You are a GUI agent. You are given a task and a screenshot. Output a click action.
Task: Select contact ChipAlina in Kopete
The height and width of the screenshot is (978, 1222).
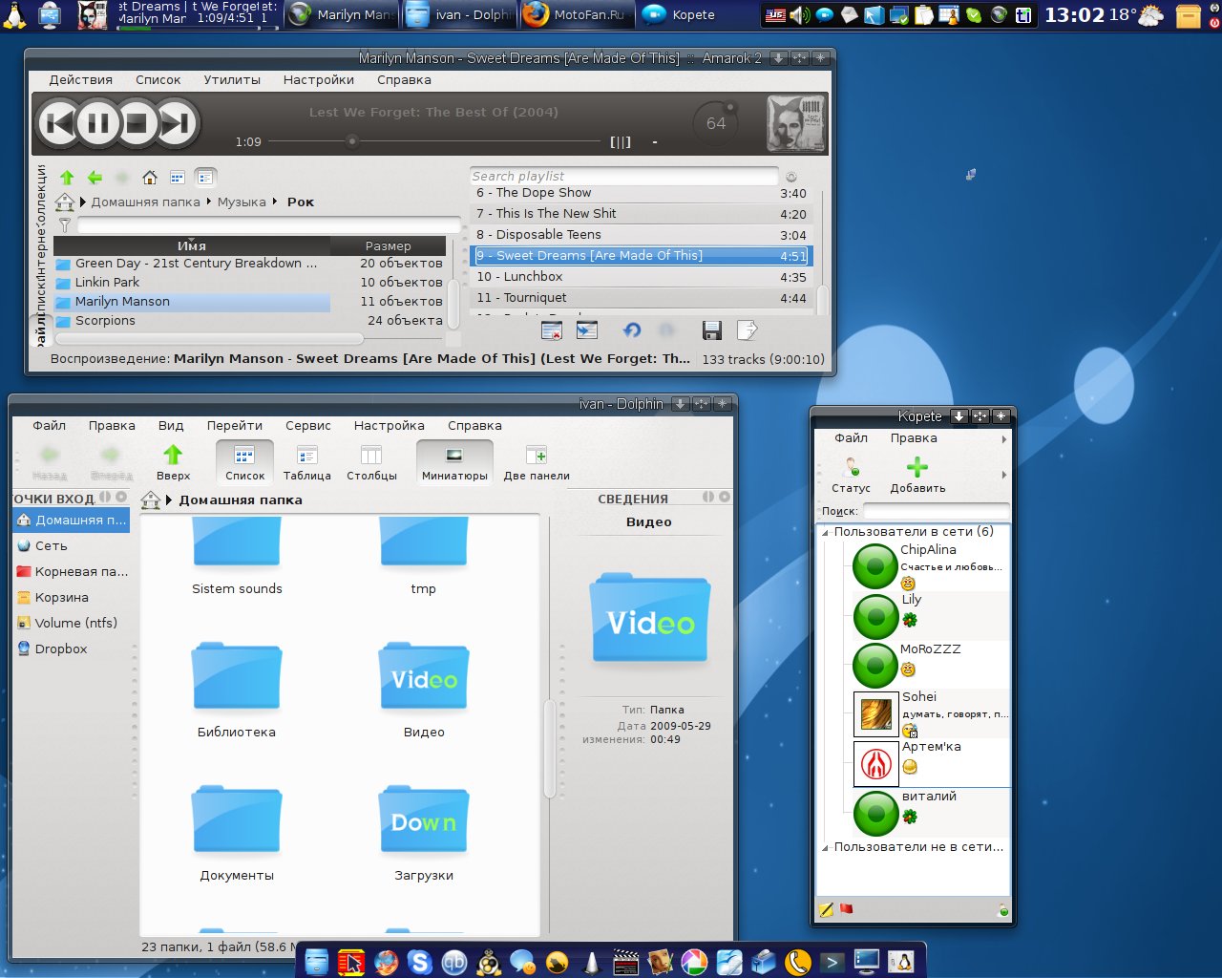click(930, 566)
